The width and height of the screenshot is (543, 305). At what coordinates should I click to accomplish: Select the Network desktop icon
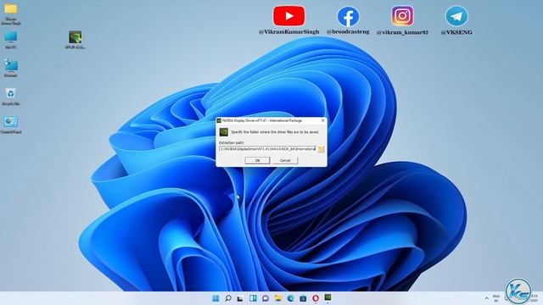click(x=11, y=68)
